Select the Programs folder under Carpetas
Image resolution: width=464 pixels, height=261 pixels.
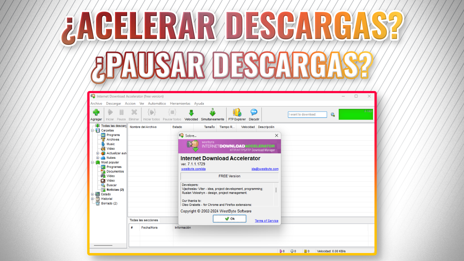pos(110,135)
